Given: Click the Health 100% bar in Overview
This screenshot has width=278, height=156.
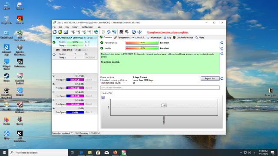Looking at the screenshot, I should (142, 48).
